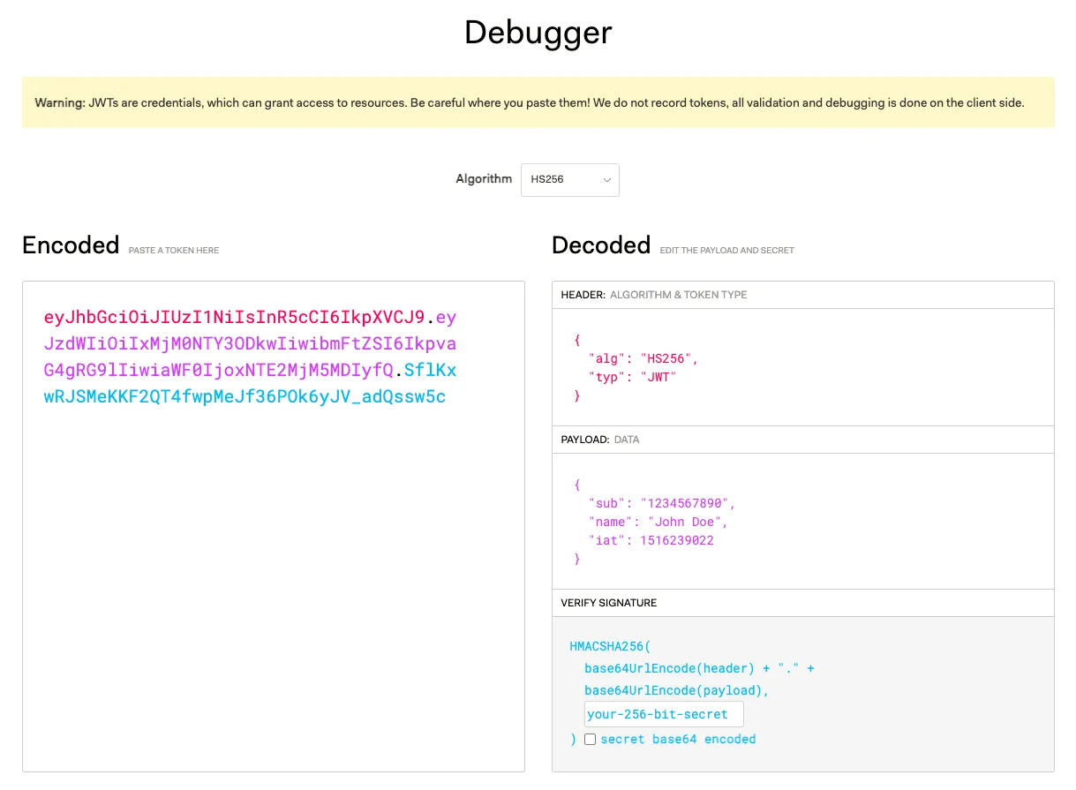Click the JWT credentials warning banner
The width and height of the screenshot is (1076, 790).
pyautogui.click(x=538, y=102)
